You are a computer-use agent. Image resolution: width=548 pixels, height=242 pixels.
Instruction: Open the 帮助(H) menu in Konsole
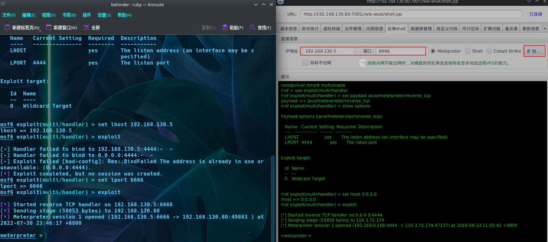click(124, 15)
